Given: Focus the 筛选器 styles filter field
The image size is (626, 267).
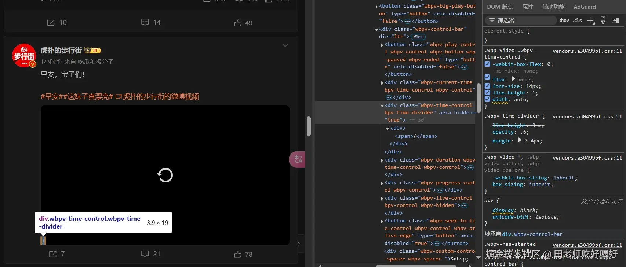Looking at the screenshot, I should 521,21.
